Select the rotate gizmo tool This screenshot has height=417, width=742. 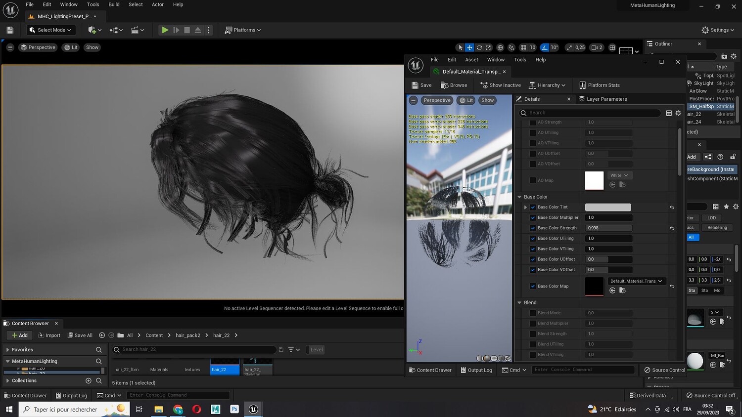(x=479, y=47)
